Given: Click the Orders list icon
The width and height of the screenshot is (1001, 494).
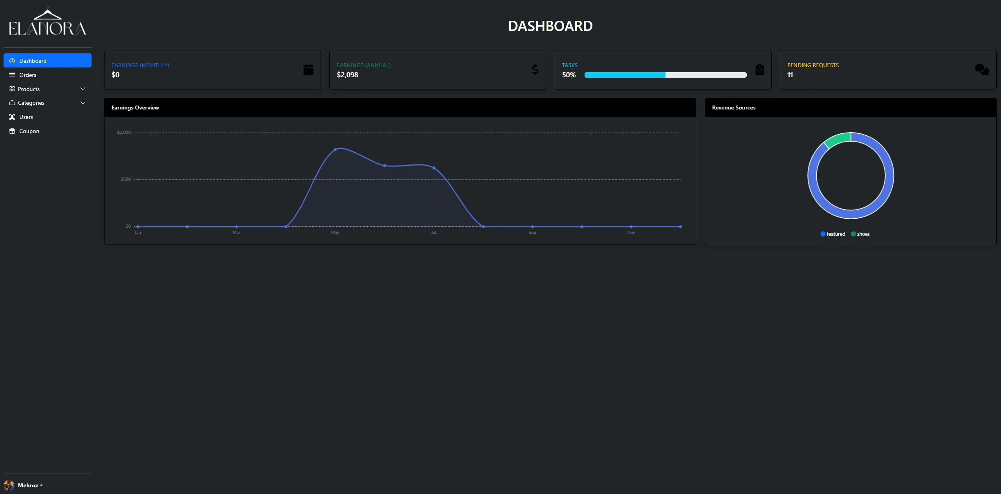Looking at the screenshot, I should click(x=12, y=75).
